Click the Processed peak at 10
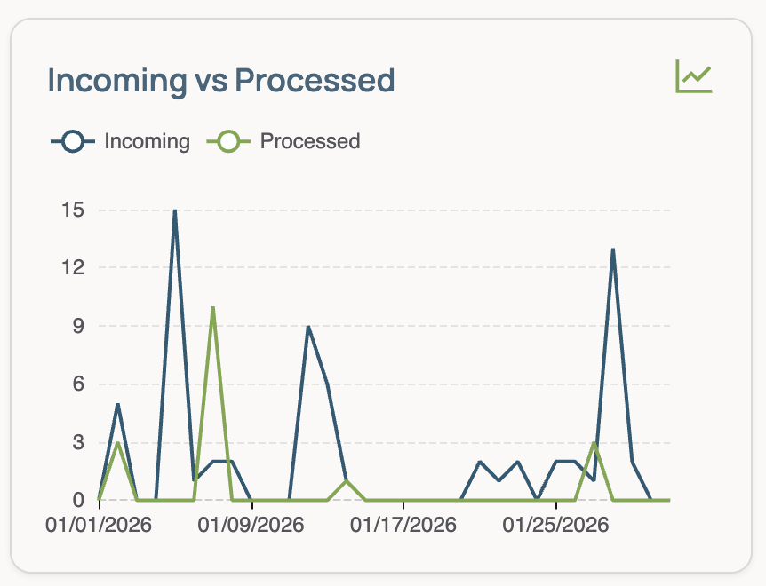This screenshot has height=586, width=766. pyautogui.click(x=213, y=307)
